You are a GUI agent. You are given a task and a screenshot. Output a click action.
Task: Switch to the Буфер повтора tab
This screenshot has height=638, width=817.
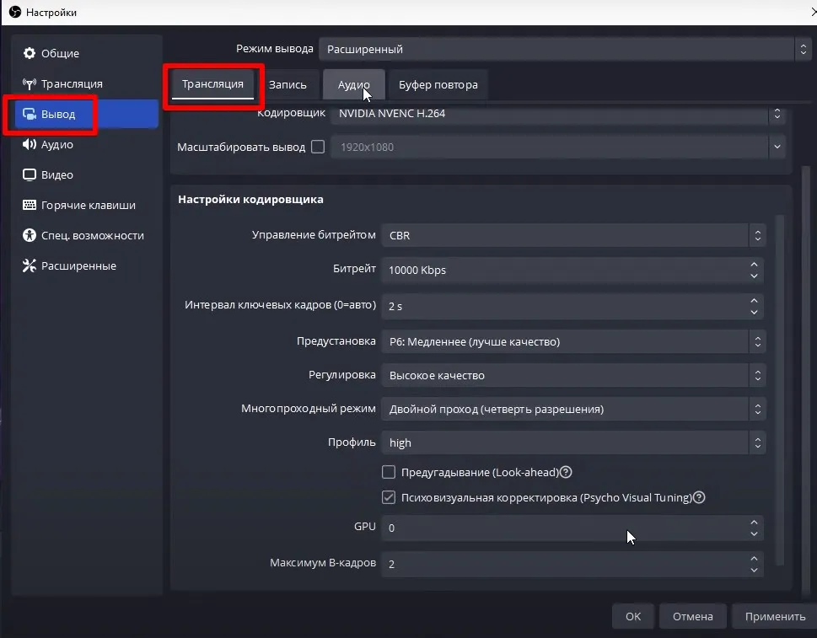(x=438, y=84)
